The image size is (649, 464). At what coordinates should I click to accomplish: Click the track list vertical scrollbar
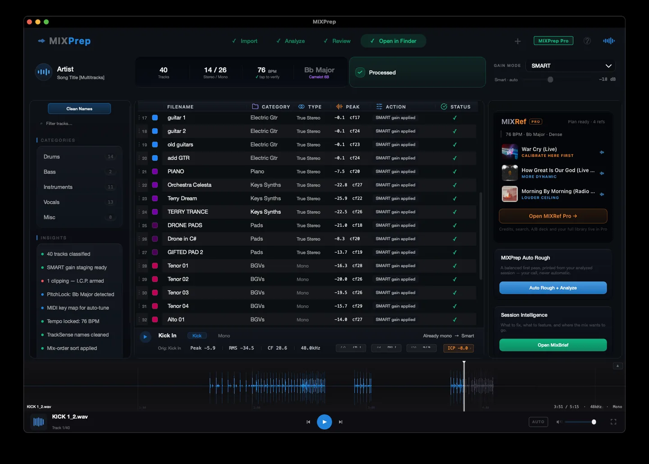[480, 236]
